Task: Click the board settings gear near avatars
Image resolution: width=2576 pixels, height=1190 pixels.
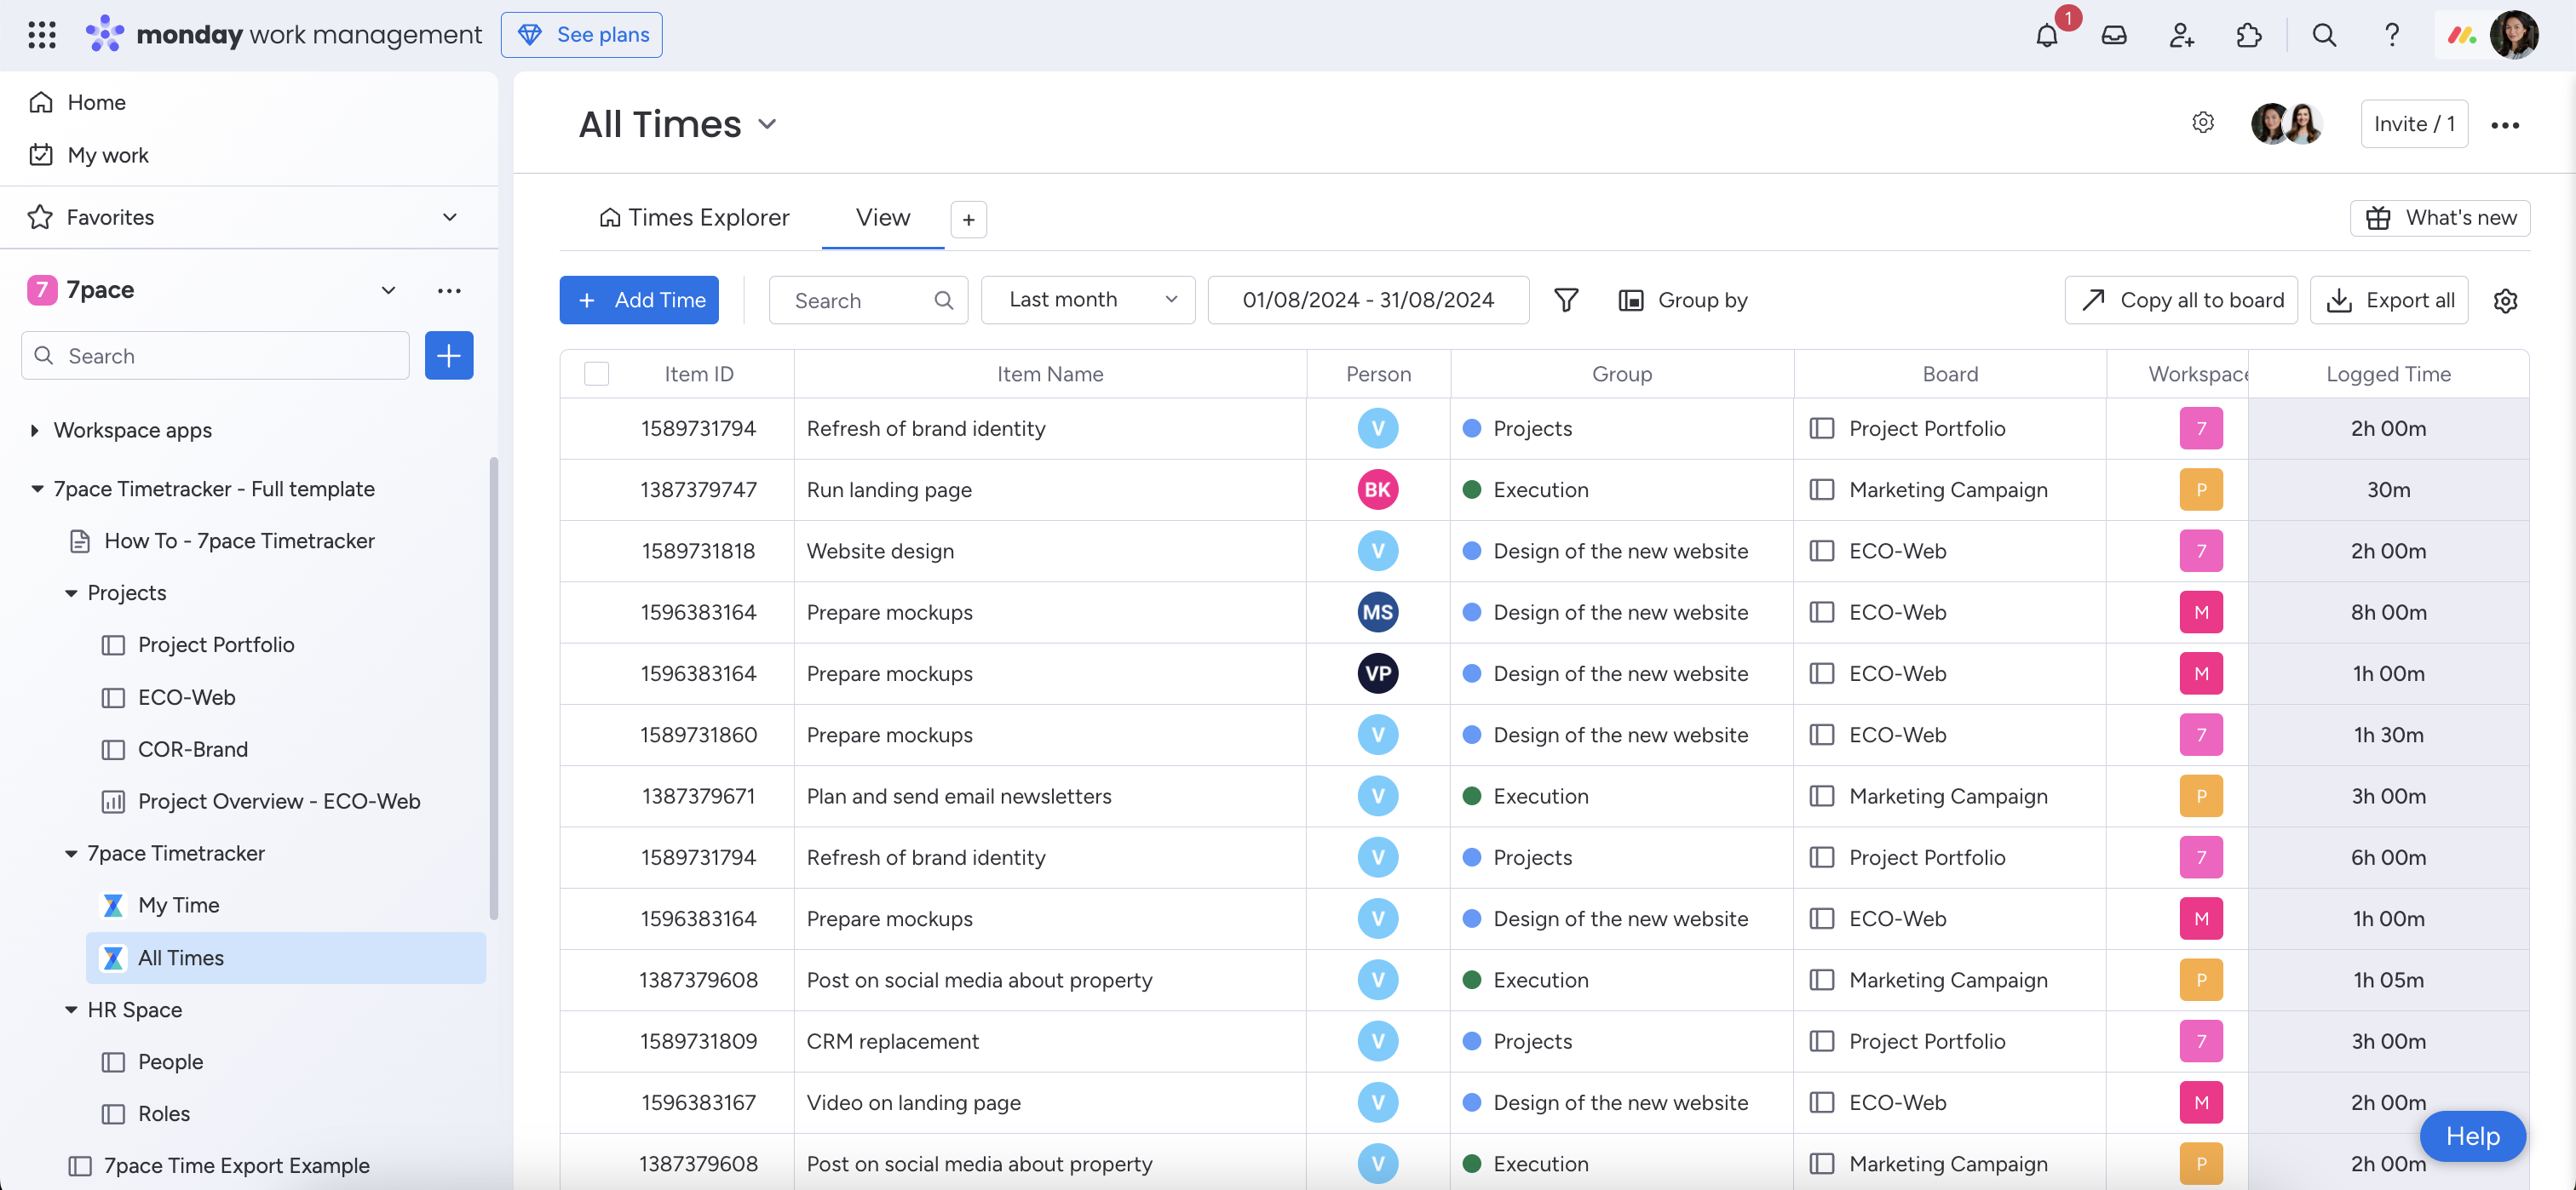Action: [x=2203, y=123]
